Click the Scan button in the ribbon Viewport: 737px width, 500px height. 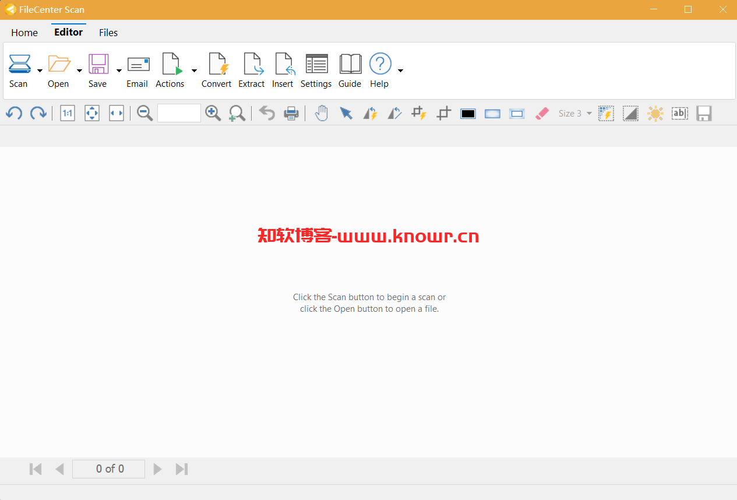tap(19, 71)
